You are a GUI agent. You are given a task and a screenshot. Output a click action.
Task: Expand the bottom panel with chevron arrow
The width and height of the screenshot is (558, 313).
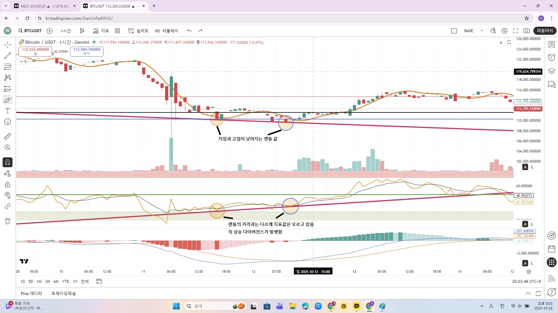pyautogui.click(x=528, y=293)
